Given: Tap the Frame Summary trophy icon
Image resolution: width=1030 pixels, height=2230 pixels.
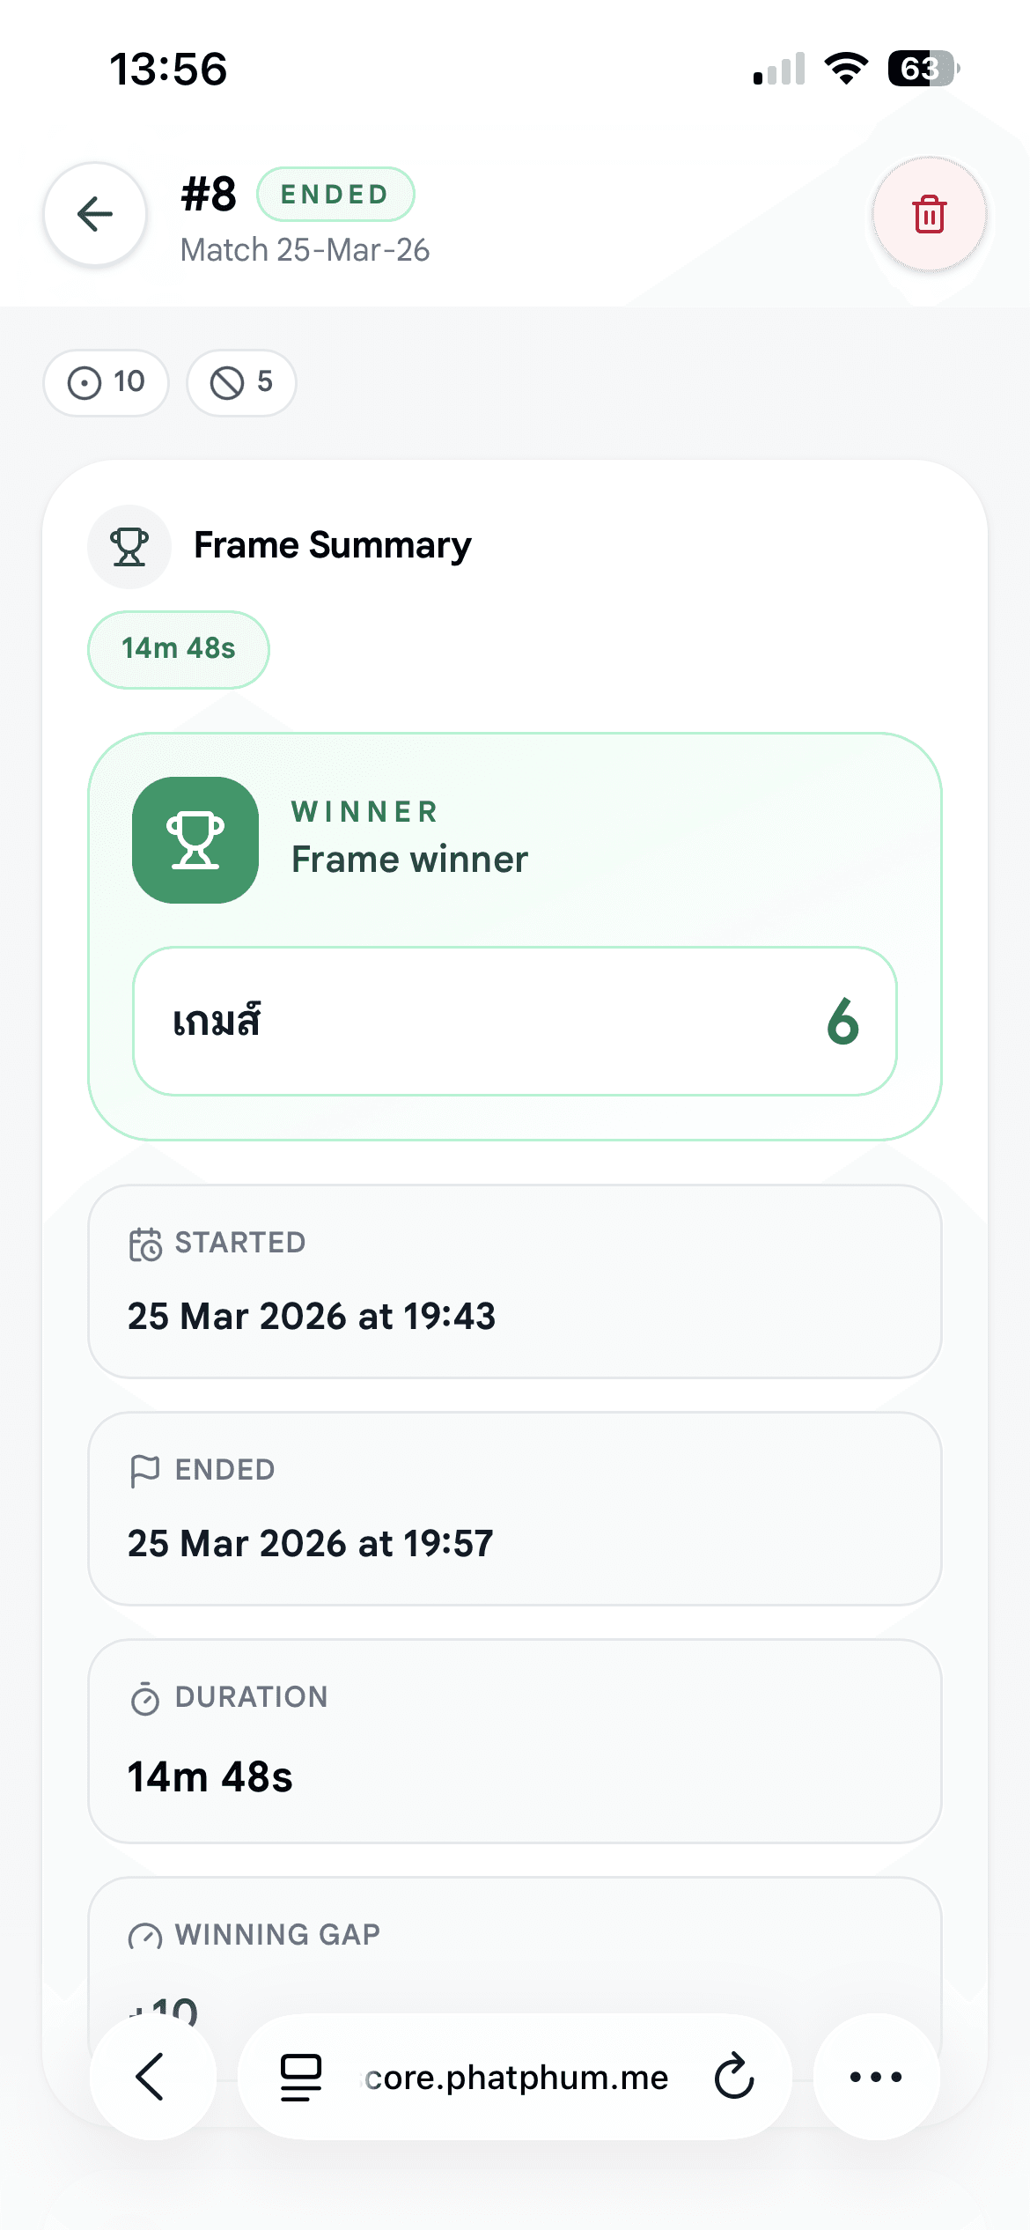Looking at the screenshot, I should (129, 546).
